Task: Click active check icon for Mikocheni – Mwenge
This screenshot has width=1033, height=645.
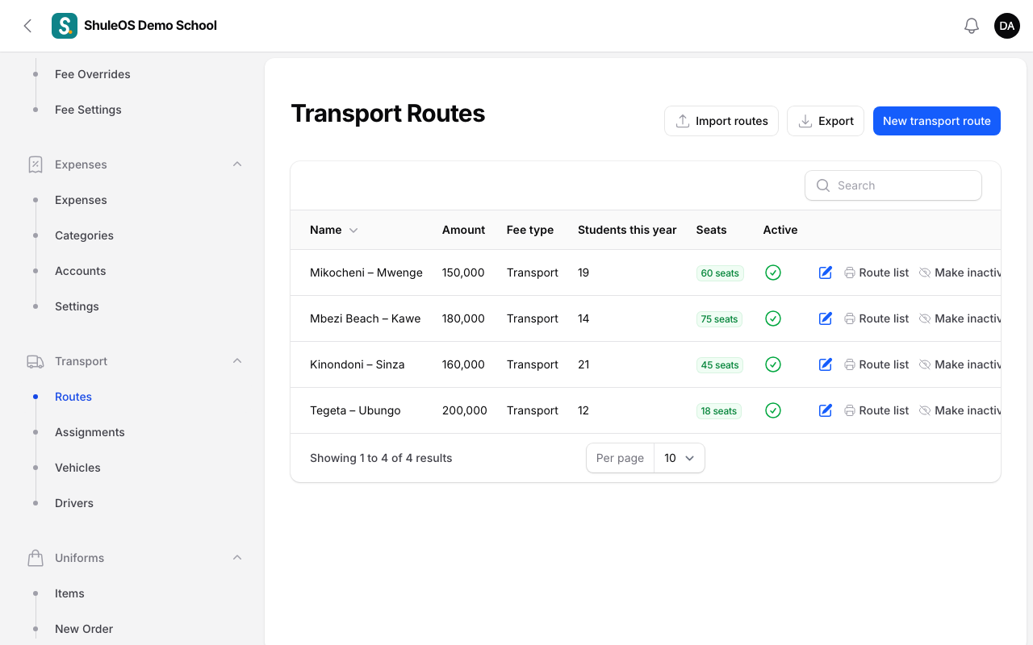Action: tap(773, 273)
